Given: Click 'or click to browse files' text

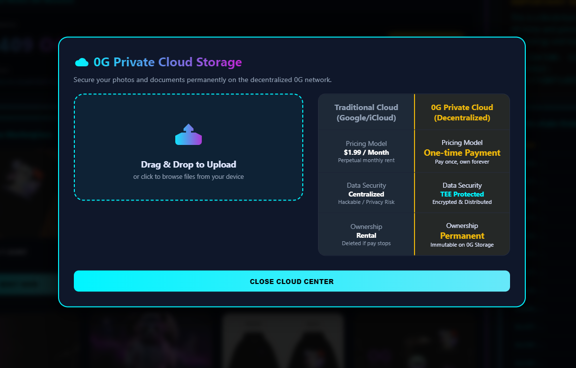Looking at the screenshot, I should click(x=189, y=177).
